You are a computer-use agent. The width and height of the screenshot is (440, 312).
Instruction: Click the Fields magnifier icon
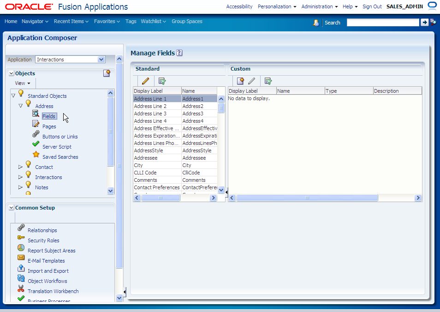(x=36, y=114)
